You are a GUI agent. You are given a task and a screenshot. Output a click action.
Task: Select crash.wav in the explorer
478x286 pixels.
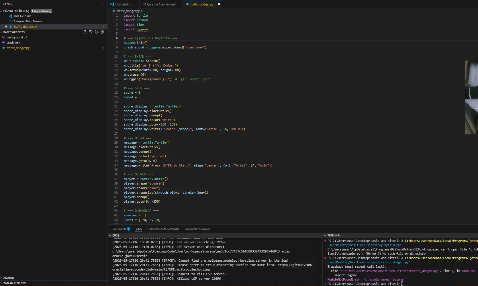click(x=13, y=43)
